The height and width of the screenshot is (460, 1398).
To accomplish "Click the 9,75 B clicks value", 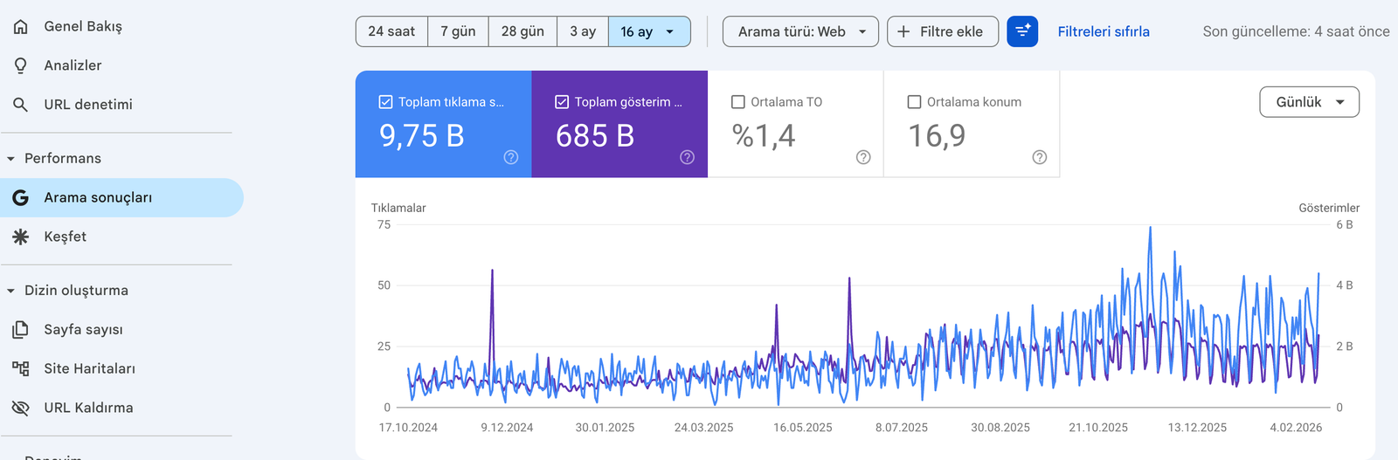I will 421,136.
